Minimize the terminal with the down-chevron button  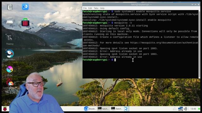[192, 4]
